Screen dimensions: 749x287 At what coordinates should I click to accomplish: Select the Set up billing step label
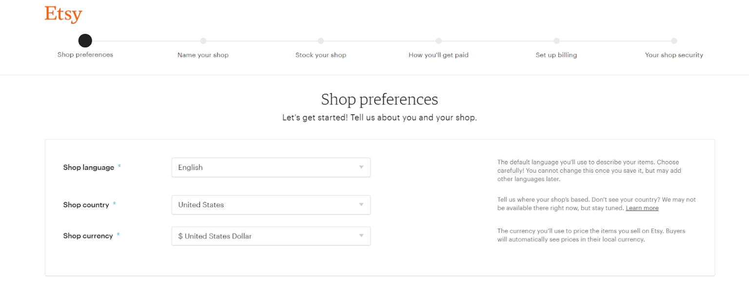(x=556, y=54)
